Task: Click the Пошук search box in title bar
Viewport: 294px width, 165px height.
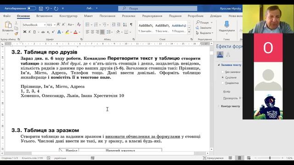Action: pos(158,8)
